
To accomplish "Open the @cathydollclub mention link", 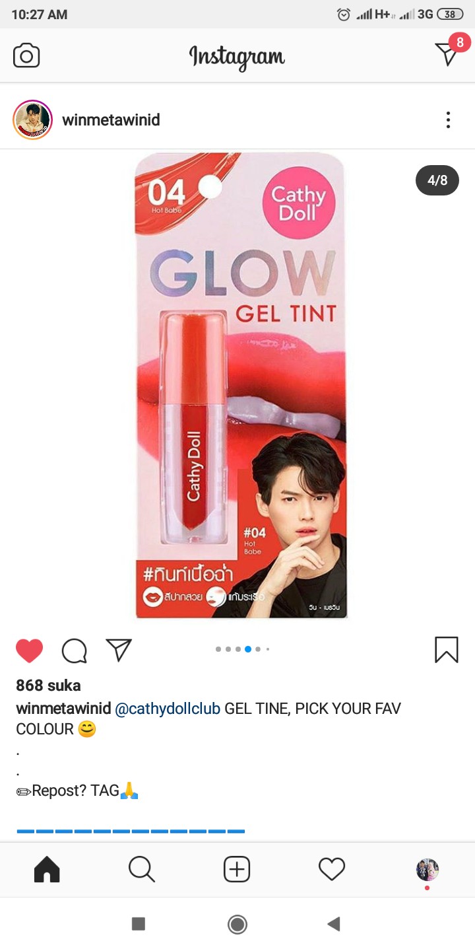I will point(168,709).
